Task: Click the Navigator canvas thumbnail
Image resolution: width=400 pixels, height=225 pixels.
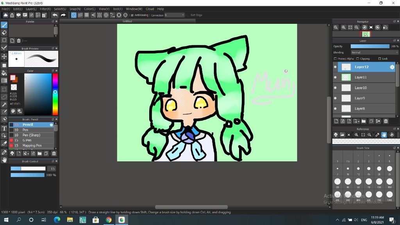Action: tap(365, 34)
